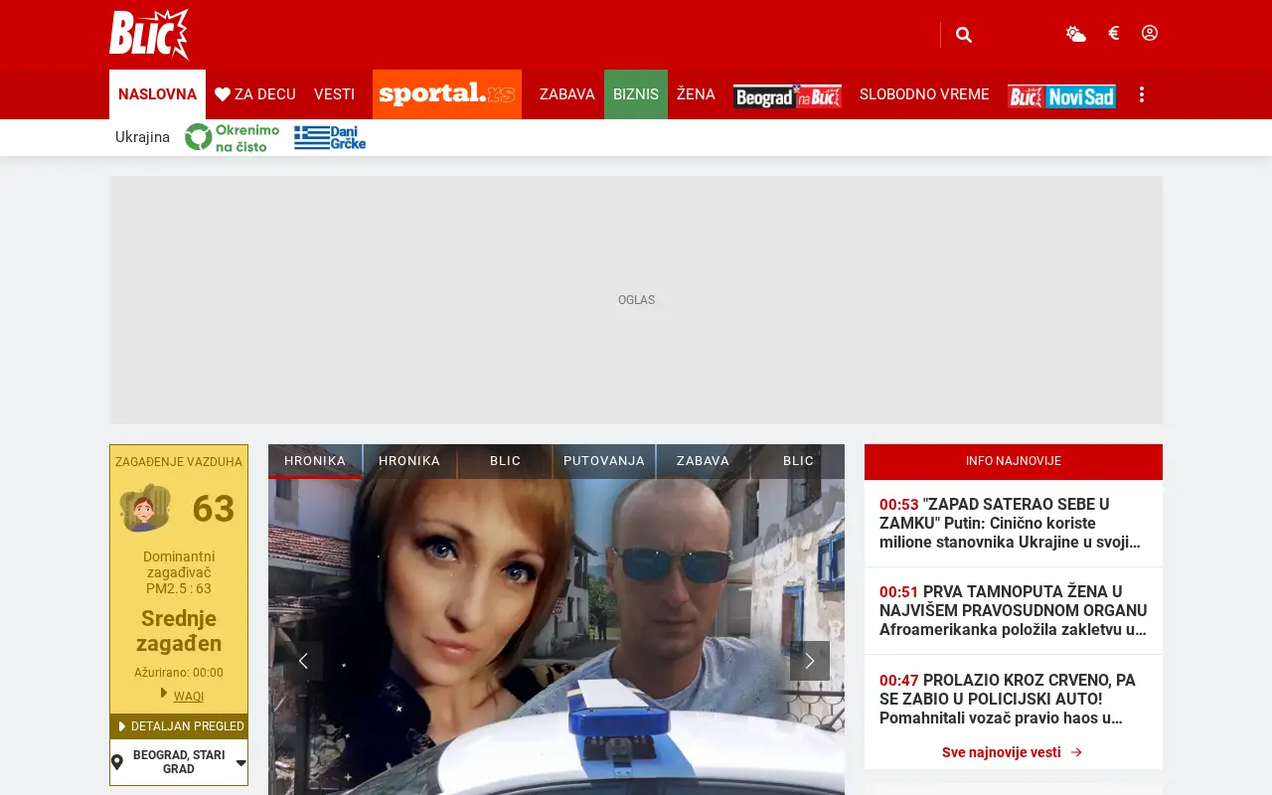Open the euro currency rates icon
The width and height of the screenshot is (1272, 795).
1113,33
